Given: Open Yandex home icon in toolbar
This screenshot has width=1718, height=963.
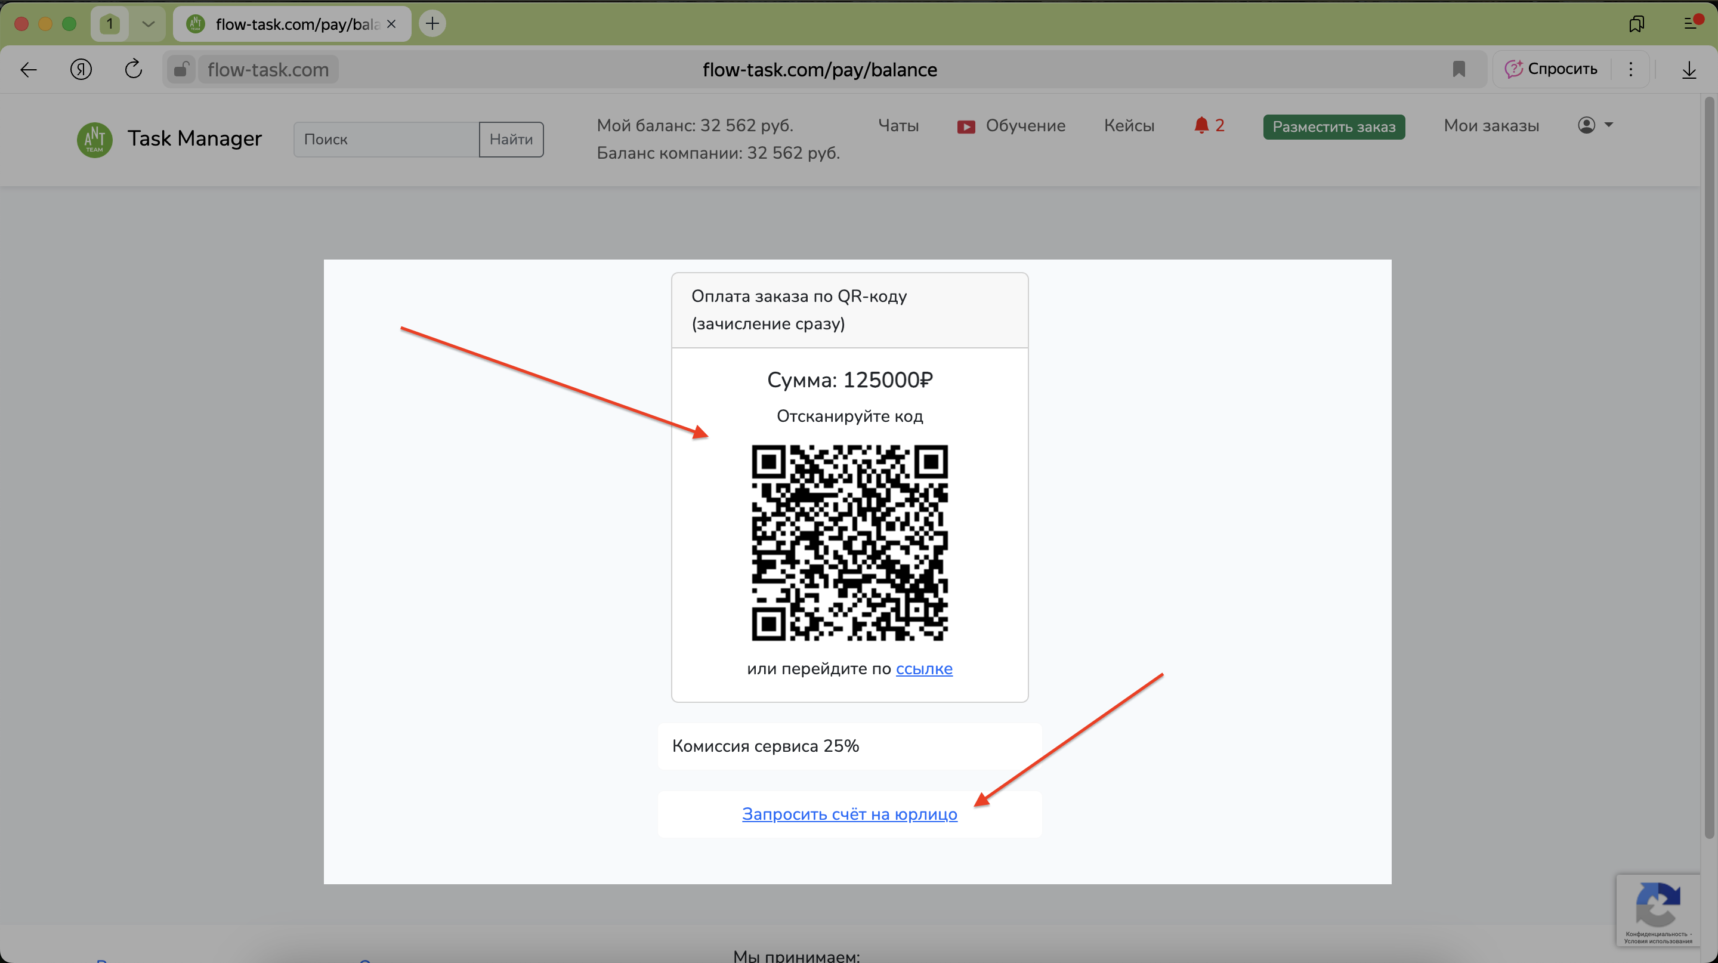Looking at the screenshot, I should pos(81,69).
